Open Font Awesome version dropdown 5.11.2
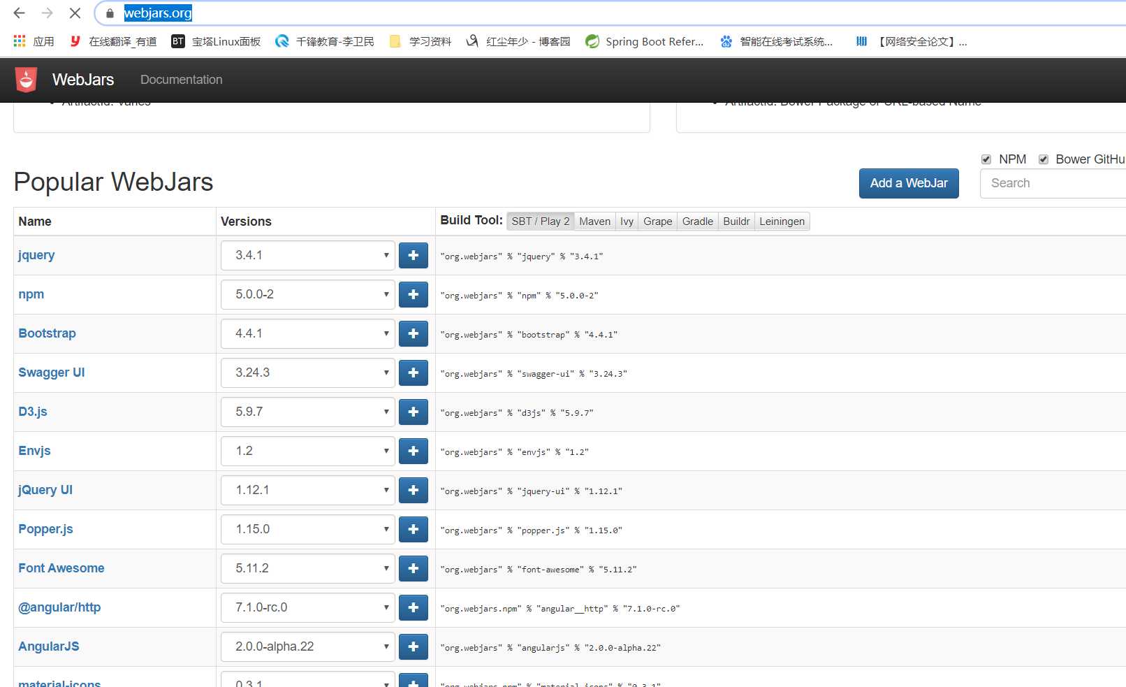 [308, 568]
